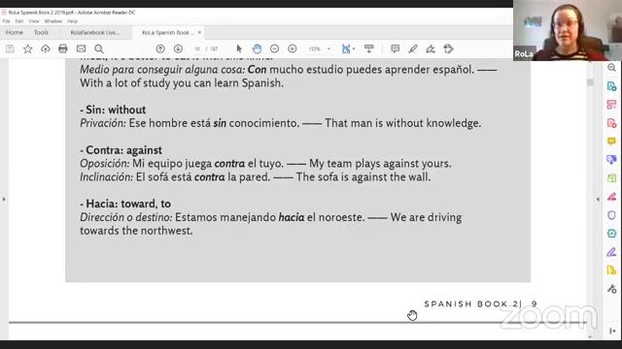622x349 pixels.
Task: Add a comment with the speech bubble icon
Action: click(x=396, y=48)
